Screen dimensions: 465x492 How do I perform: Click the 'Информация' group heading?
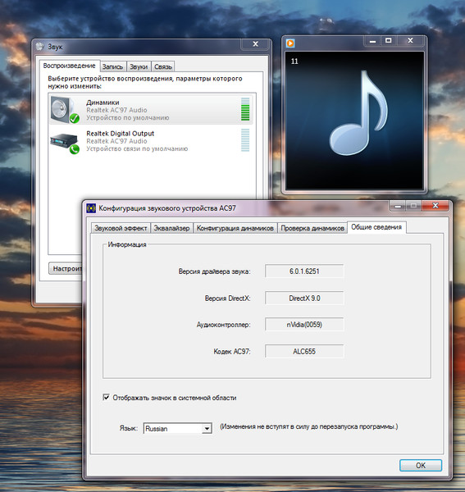[x=127, y=244]
